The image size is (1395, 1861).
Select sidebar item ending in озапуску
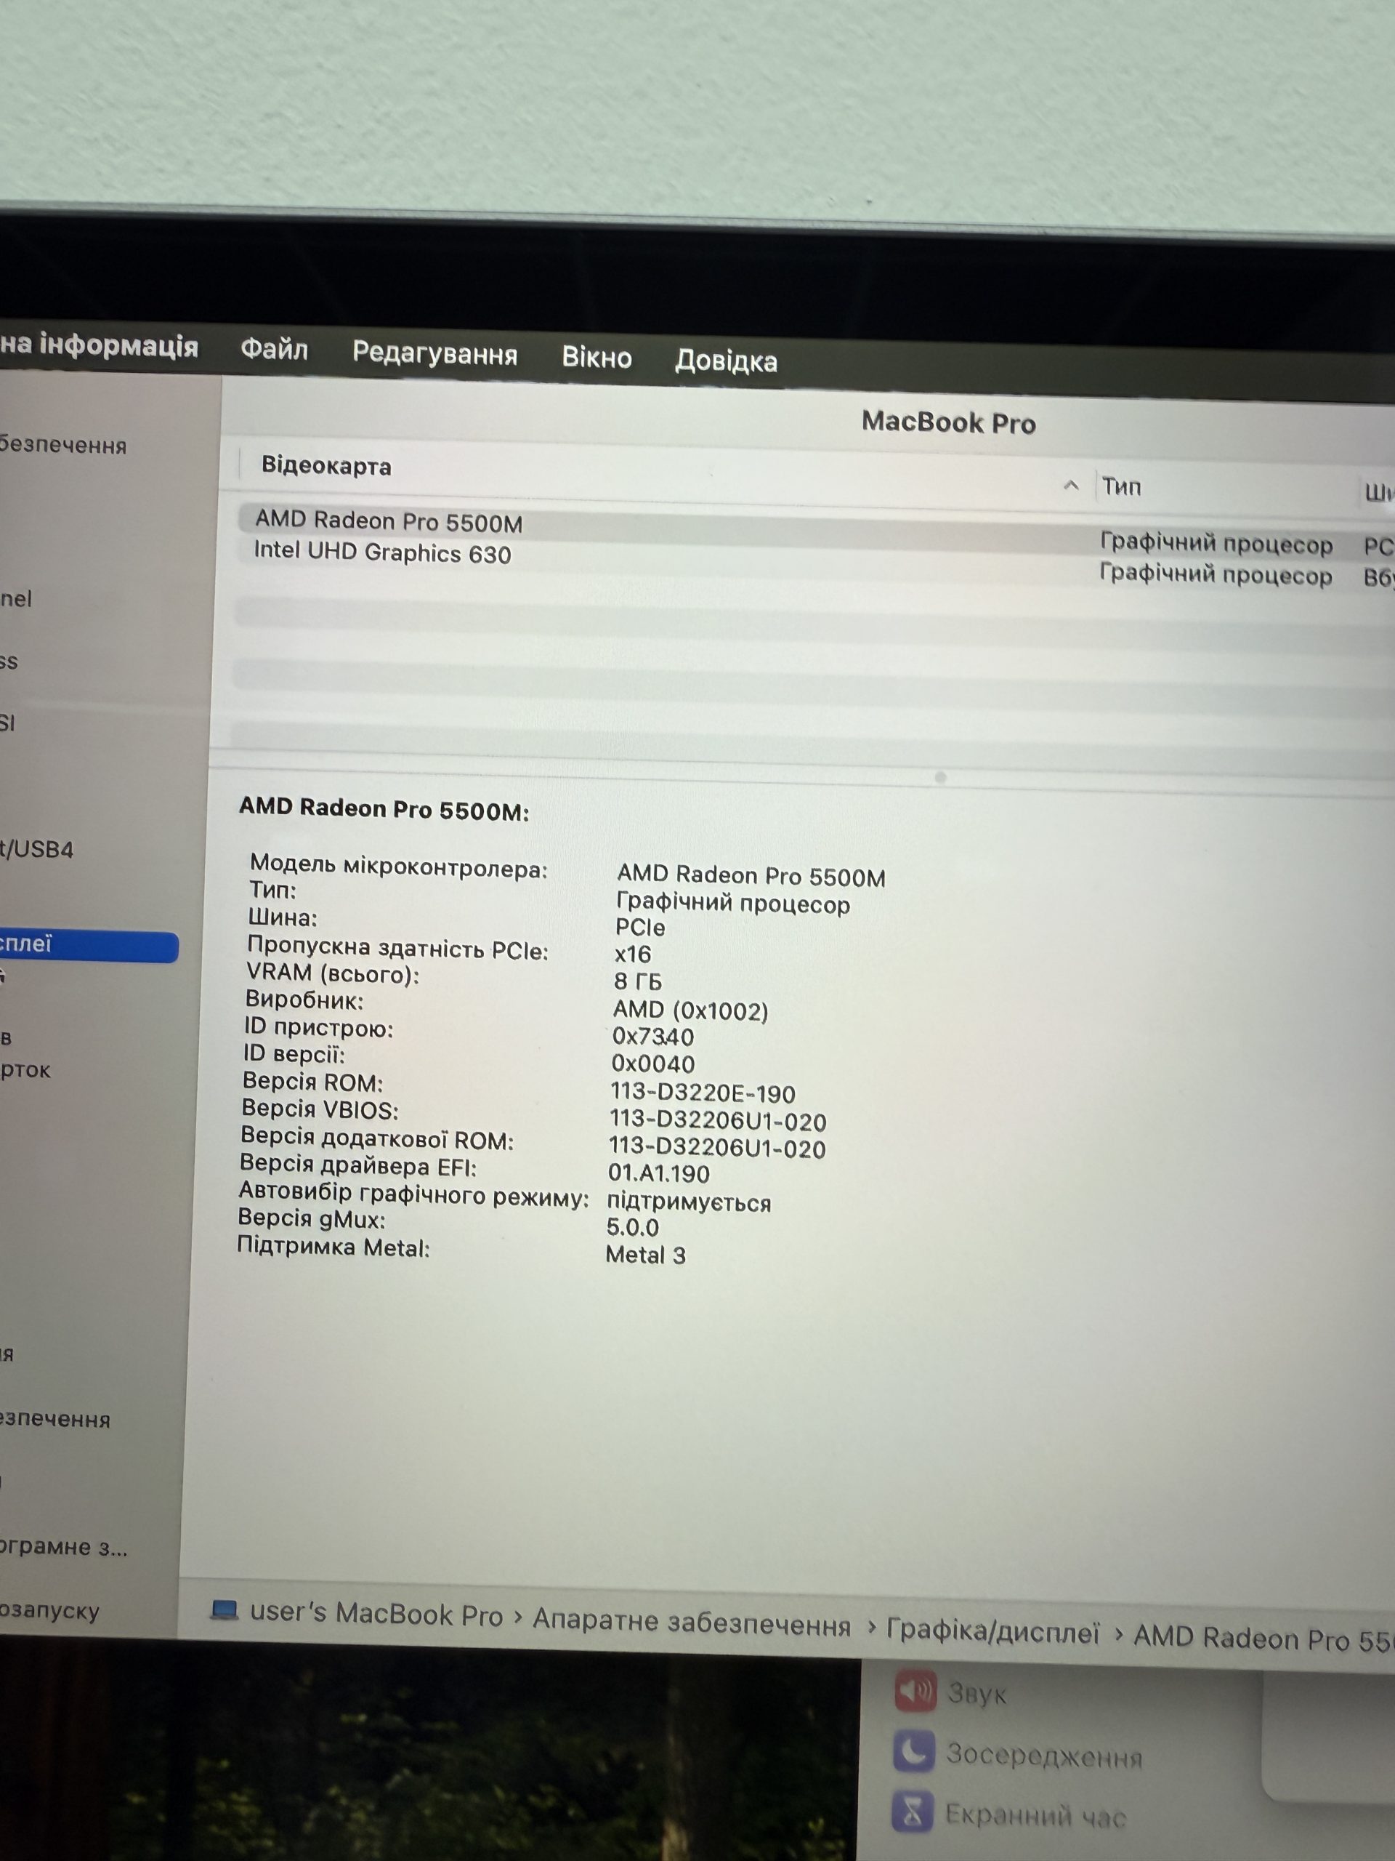click(49, 1610)
